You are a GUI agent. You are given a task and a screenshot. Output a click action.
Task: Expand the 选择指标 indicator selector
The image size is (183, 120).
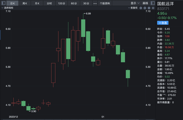8,8
